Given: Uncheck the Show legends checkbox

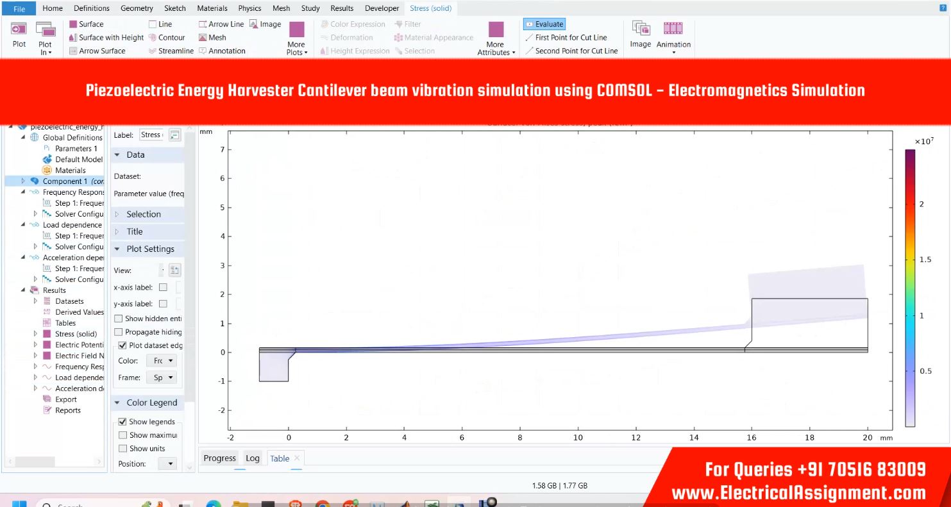Looking at the screenshot, I should (x=122, y=422).
